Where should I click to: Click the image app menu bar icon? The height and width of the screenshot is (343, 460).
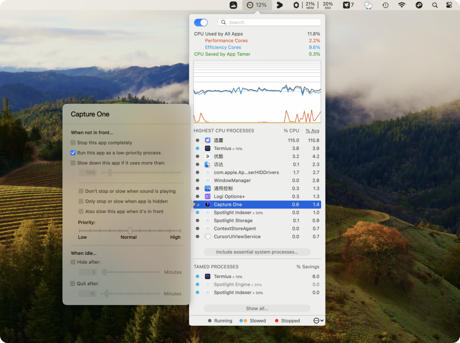click(233, 5)
